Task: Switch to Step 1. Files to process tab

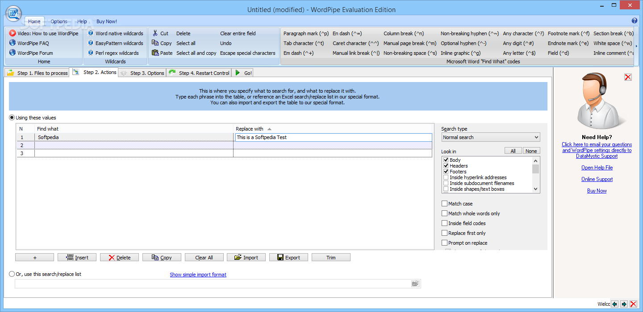Action: point(37,73)
